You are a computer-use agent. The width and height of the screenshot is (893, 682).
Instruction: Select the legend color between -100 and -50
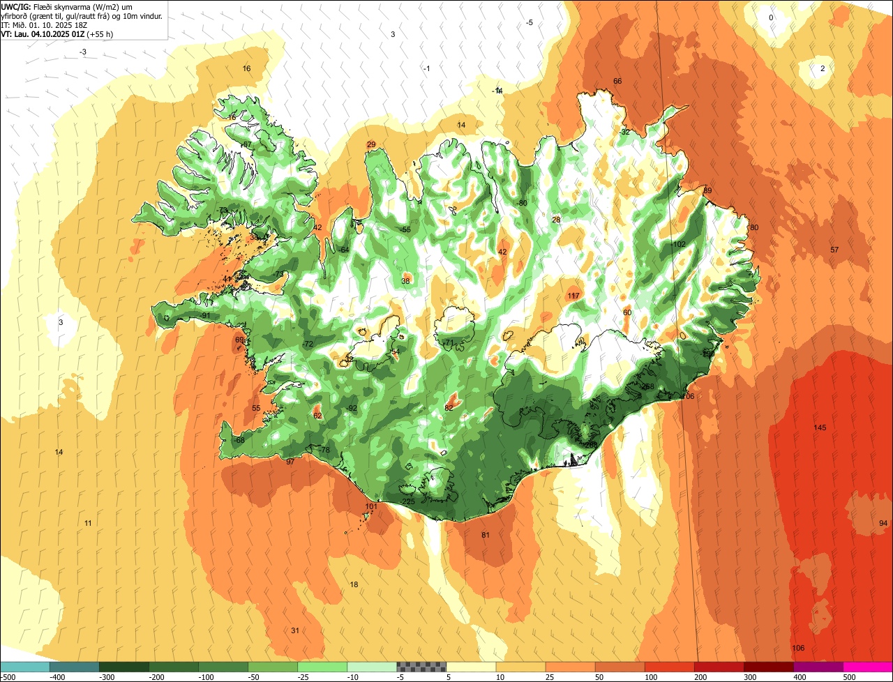[223, 666]
